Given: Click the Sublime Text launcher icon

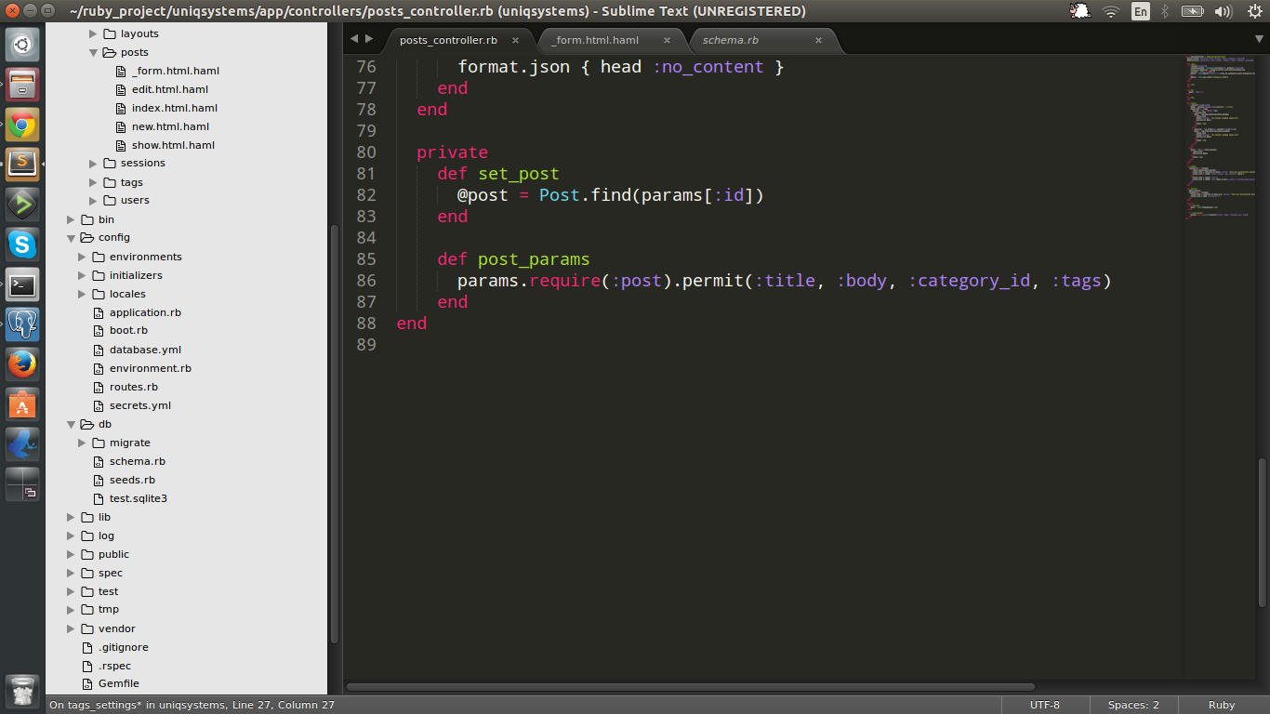Looking at the screenshot, I should 22,165.
